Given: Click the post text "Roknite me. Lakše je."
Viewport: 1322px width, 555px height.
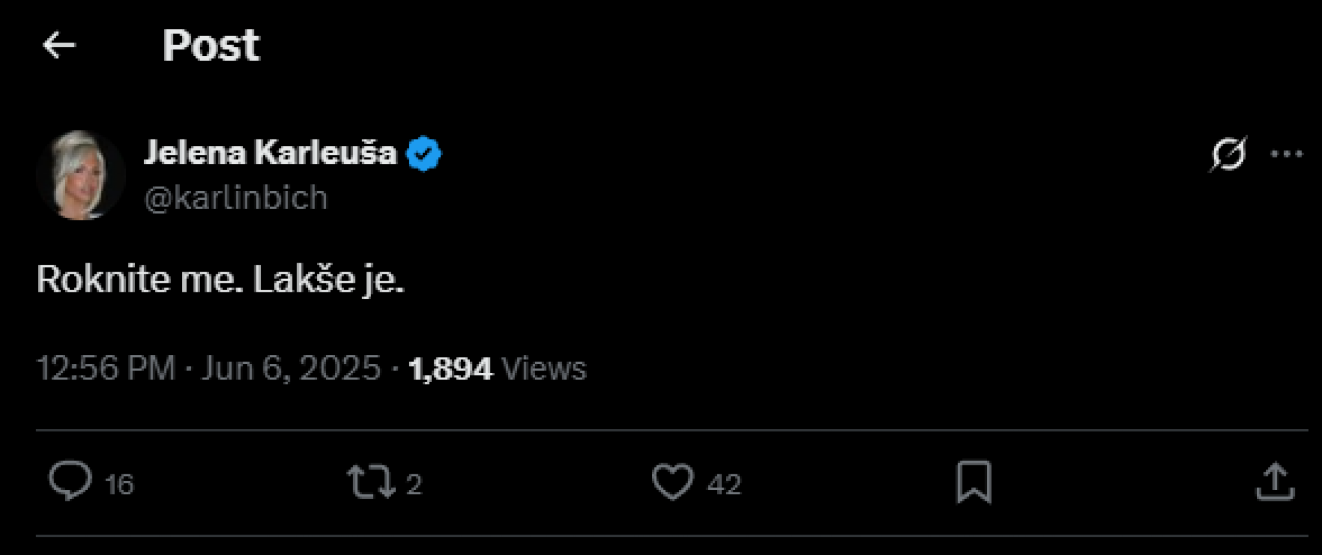Looking at the screenshot, I should click(x=220, y=279).
